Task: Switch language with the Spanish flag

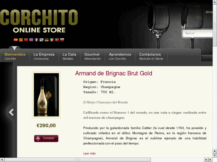Action: [x=16, y=40]
